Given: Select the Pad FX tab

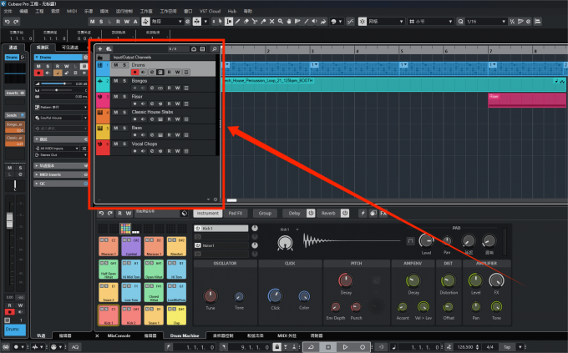Looking at the screenshot, I should (x=236, y=214).
